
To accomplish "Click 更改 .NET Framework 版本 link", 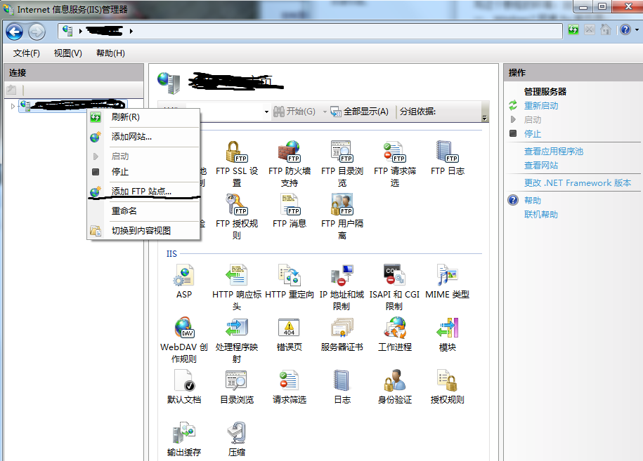I will click(578, 183).
